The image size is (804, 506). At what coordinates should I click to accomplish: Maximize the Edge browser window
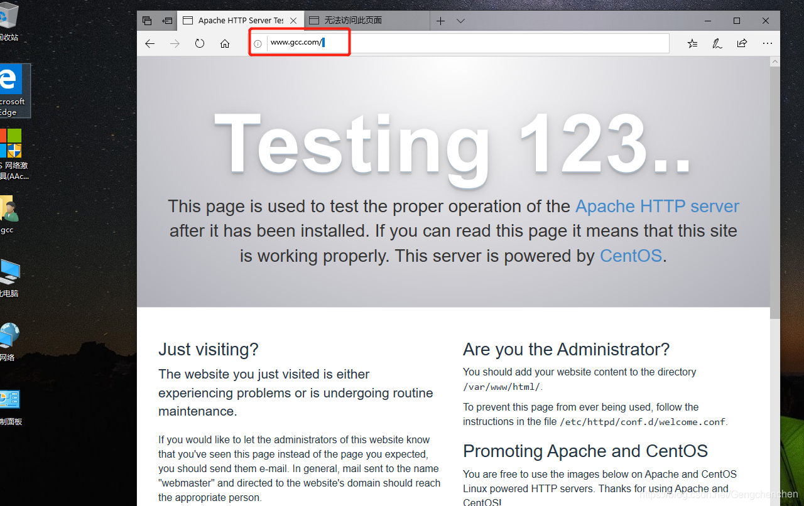[x=737, y=21]
